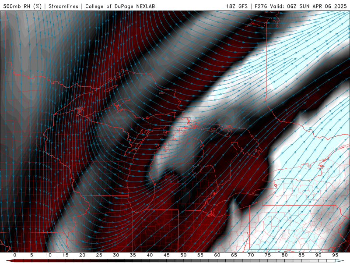Select the '95' value on the color scale
This screenshot has height=263, width=350.
click(x=335, y=255)
